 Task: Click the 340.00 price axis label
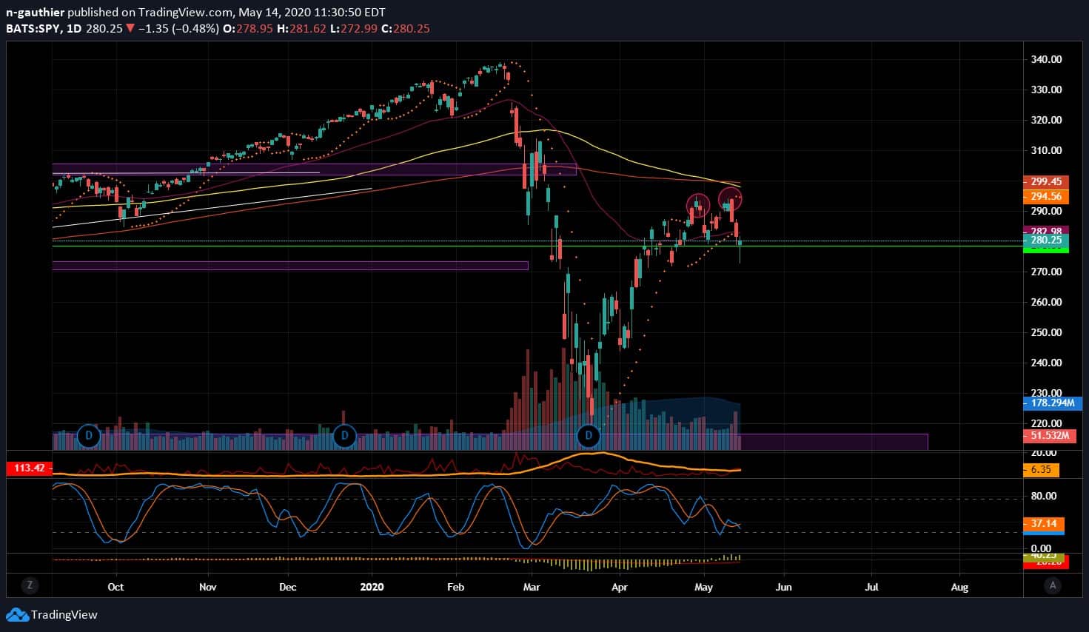pyautogui.click(x=1046, y=59)
